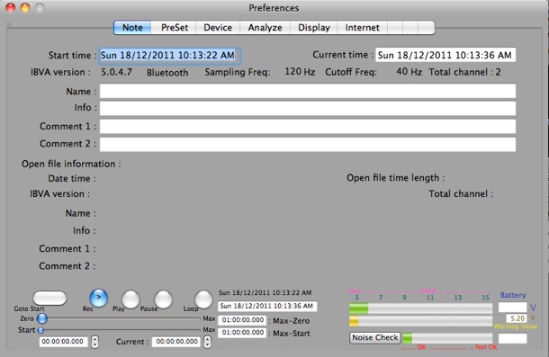Click the white date field showing 10:13:36 AM above Max-Zero

(267, 307)
